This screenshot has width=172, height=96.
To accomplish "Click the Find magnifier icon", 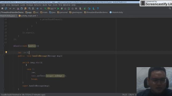I will (30, 9).
